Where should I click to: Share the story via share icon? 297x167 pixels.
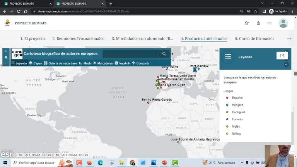[258, 23]
